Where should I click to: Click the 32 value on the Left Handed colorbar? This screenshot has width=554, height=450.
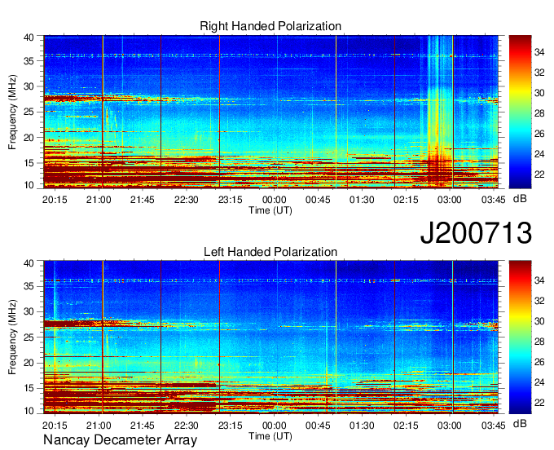(539, 301)
